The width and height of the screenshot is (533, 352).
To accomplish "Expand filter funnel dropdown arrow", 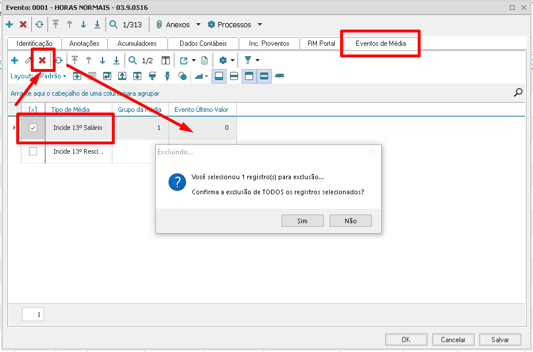I will pos(258,60).
